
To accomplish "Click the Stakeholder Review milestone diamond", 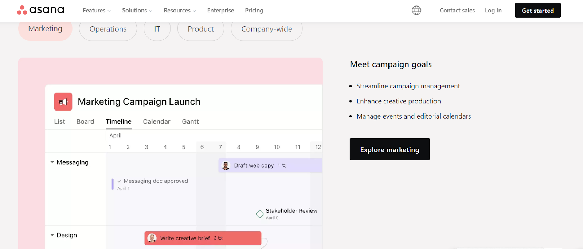I will point(260,214).
